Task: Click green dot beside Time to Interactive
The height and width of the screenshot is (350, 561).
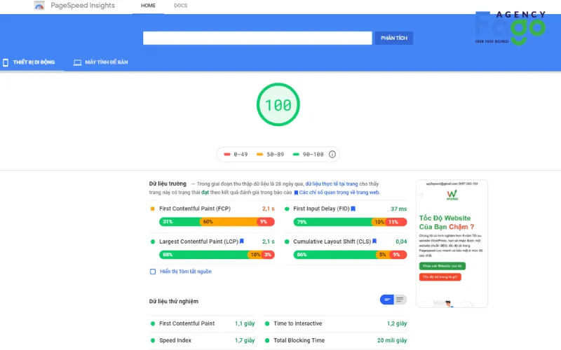Action: (267, 323)
